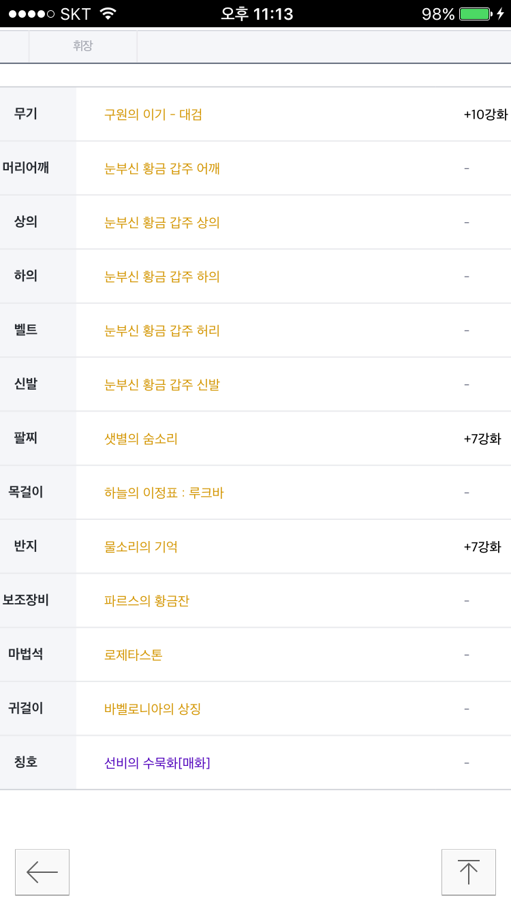Open necklace 하늘의 이정표 : 루크바

coord(164,493)
